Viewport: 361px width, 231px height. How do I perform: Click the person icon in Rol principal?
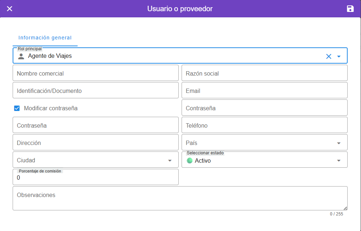[21, 56]
